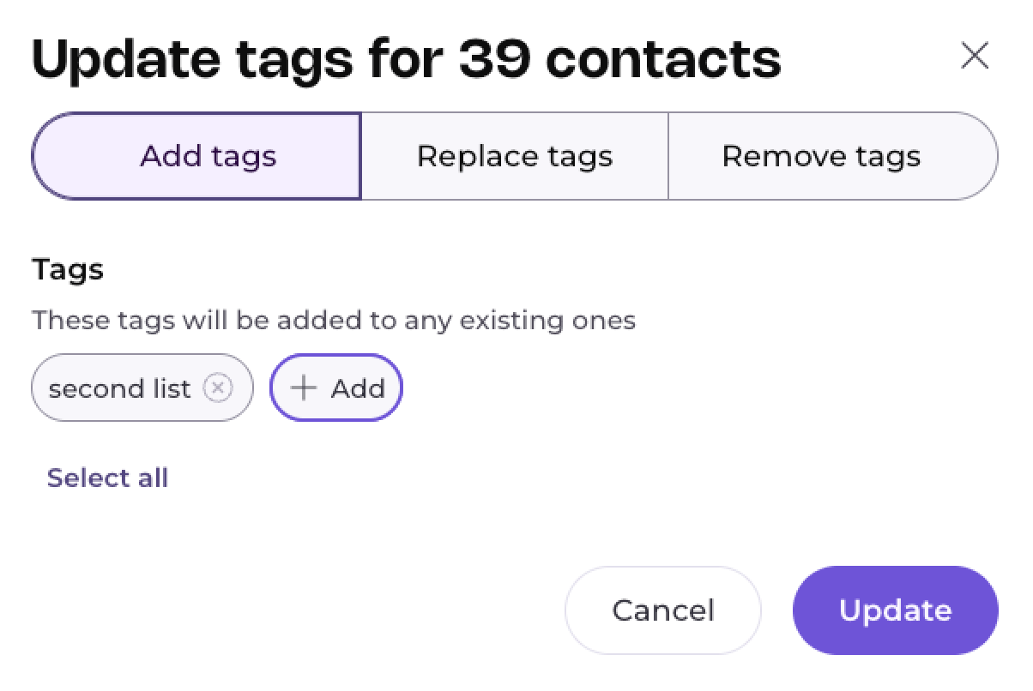The width and height of the screenshot is (1033, 691).
Task: Click the "Select all" link
Action: coord(107,478)
